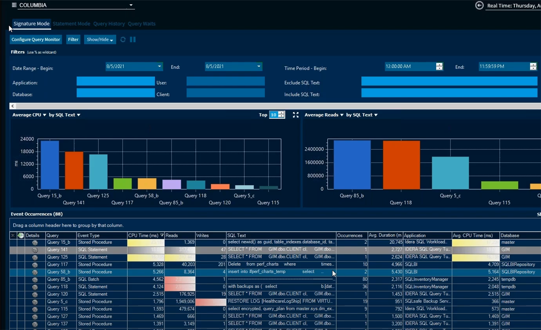
Task: Open the Date Range Begin date picker
Action: coord(159,66)
